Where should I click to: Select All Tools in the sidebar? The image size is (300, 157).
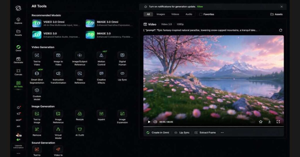coord(18,84)
